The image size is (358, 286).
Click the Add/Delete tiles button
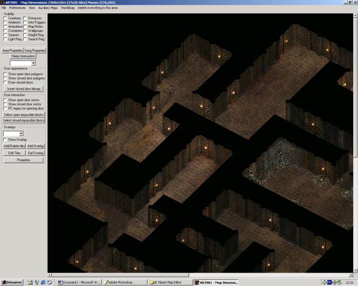[x=14, y=146]
